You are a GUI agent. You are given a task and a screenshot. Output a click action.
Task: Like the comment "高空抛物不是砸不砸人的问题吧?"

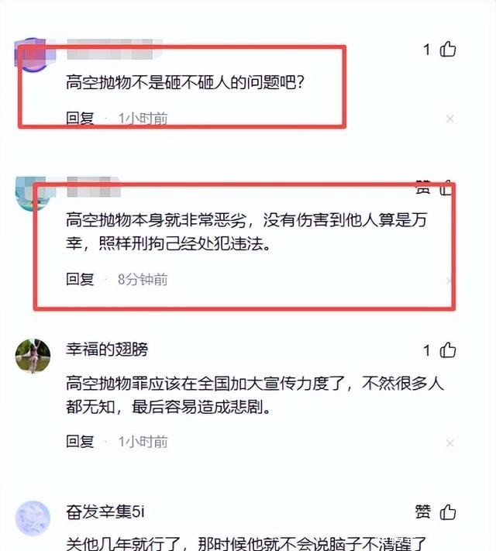tap(448, 49)
